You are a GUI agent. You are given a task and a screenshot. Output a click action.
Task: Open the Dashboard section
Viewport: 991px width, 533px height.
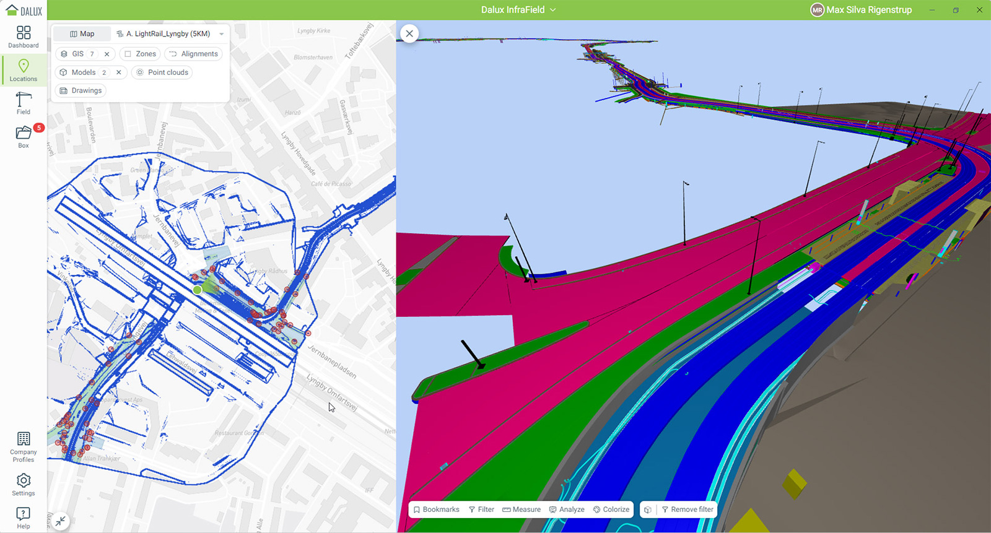click(24, 37)
